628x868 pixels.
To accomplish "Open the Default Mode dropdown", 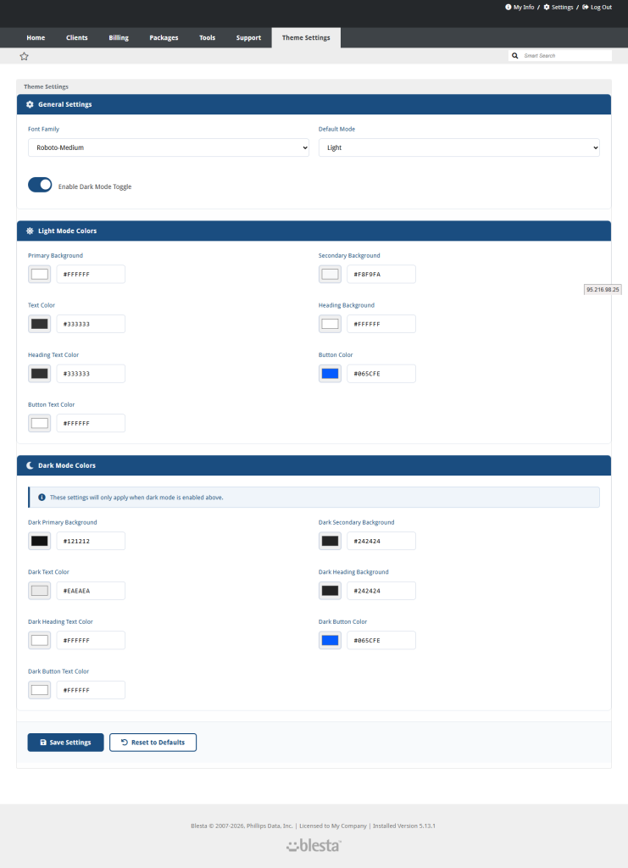I will 458,147.
